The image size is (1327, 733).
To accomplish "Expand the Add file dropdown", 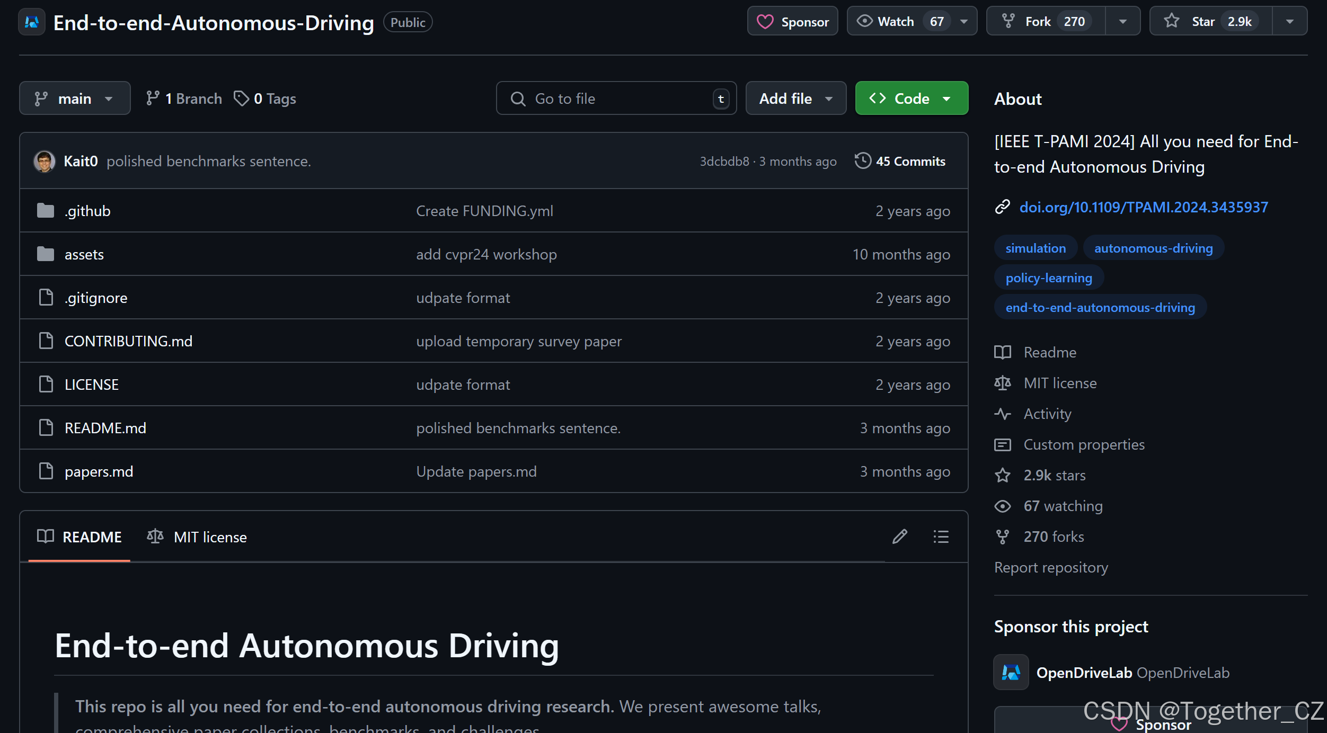I will point(795,99).
